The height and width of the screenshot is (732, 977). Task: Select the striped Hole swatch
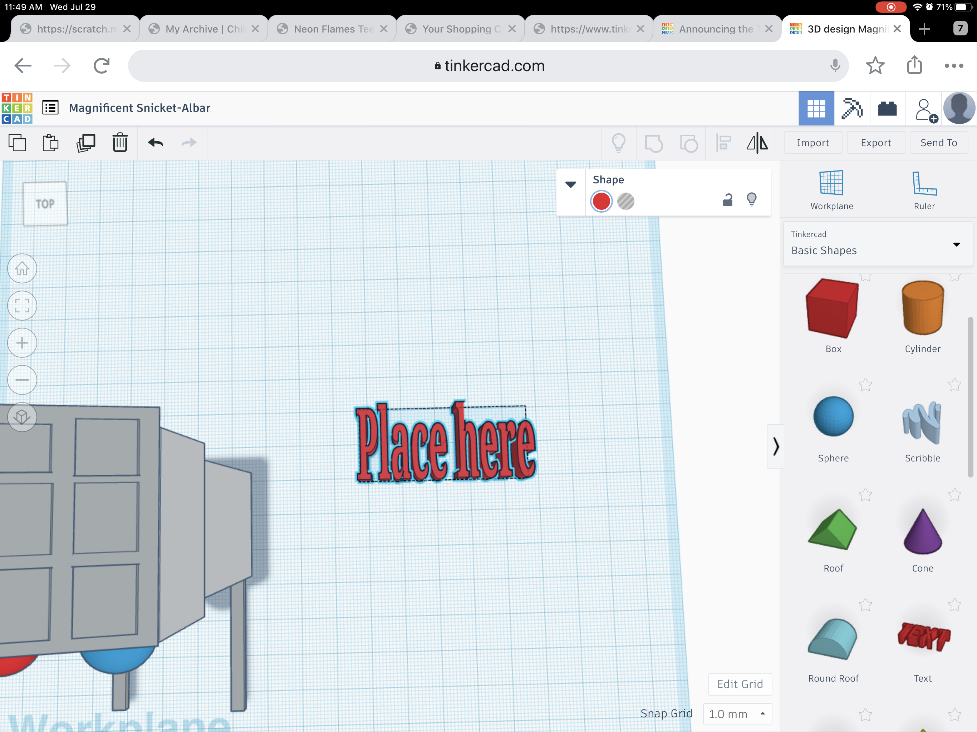click(625, 201)
